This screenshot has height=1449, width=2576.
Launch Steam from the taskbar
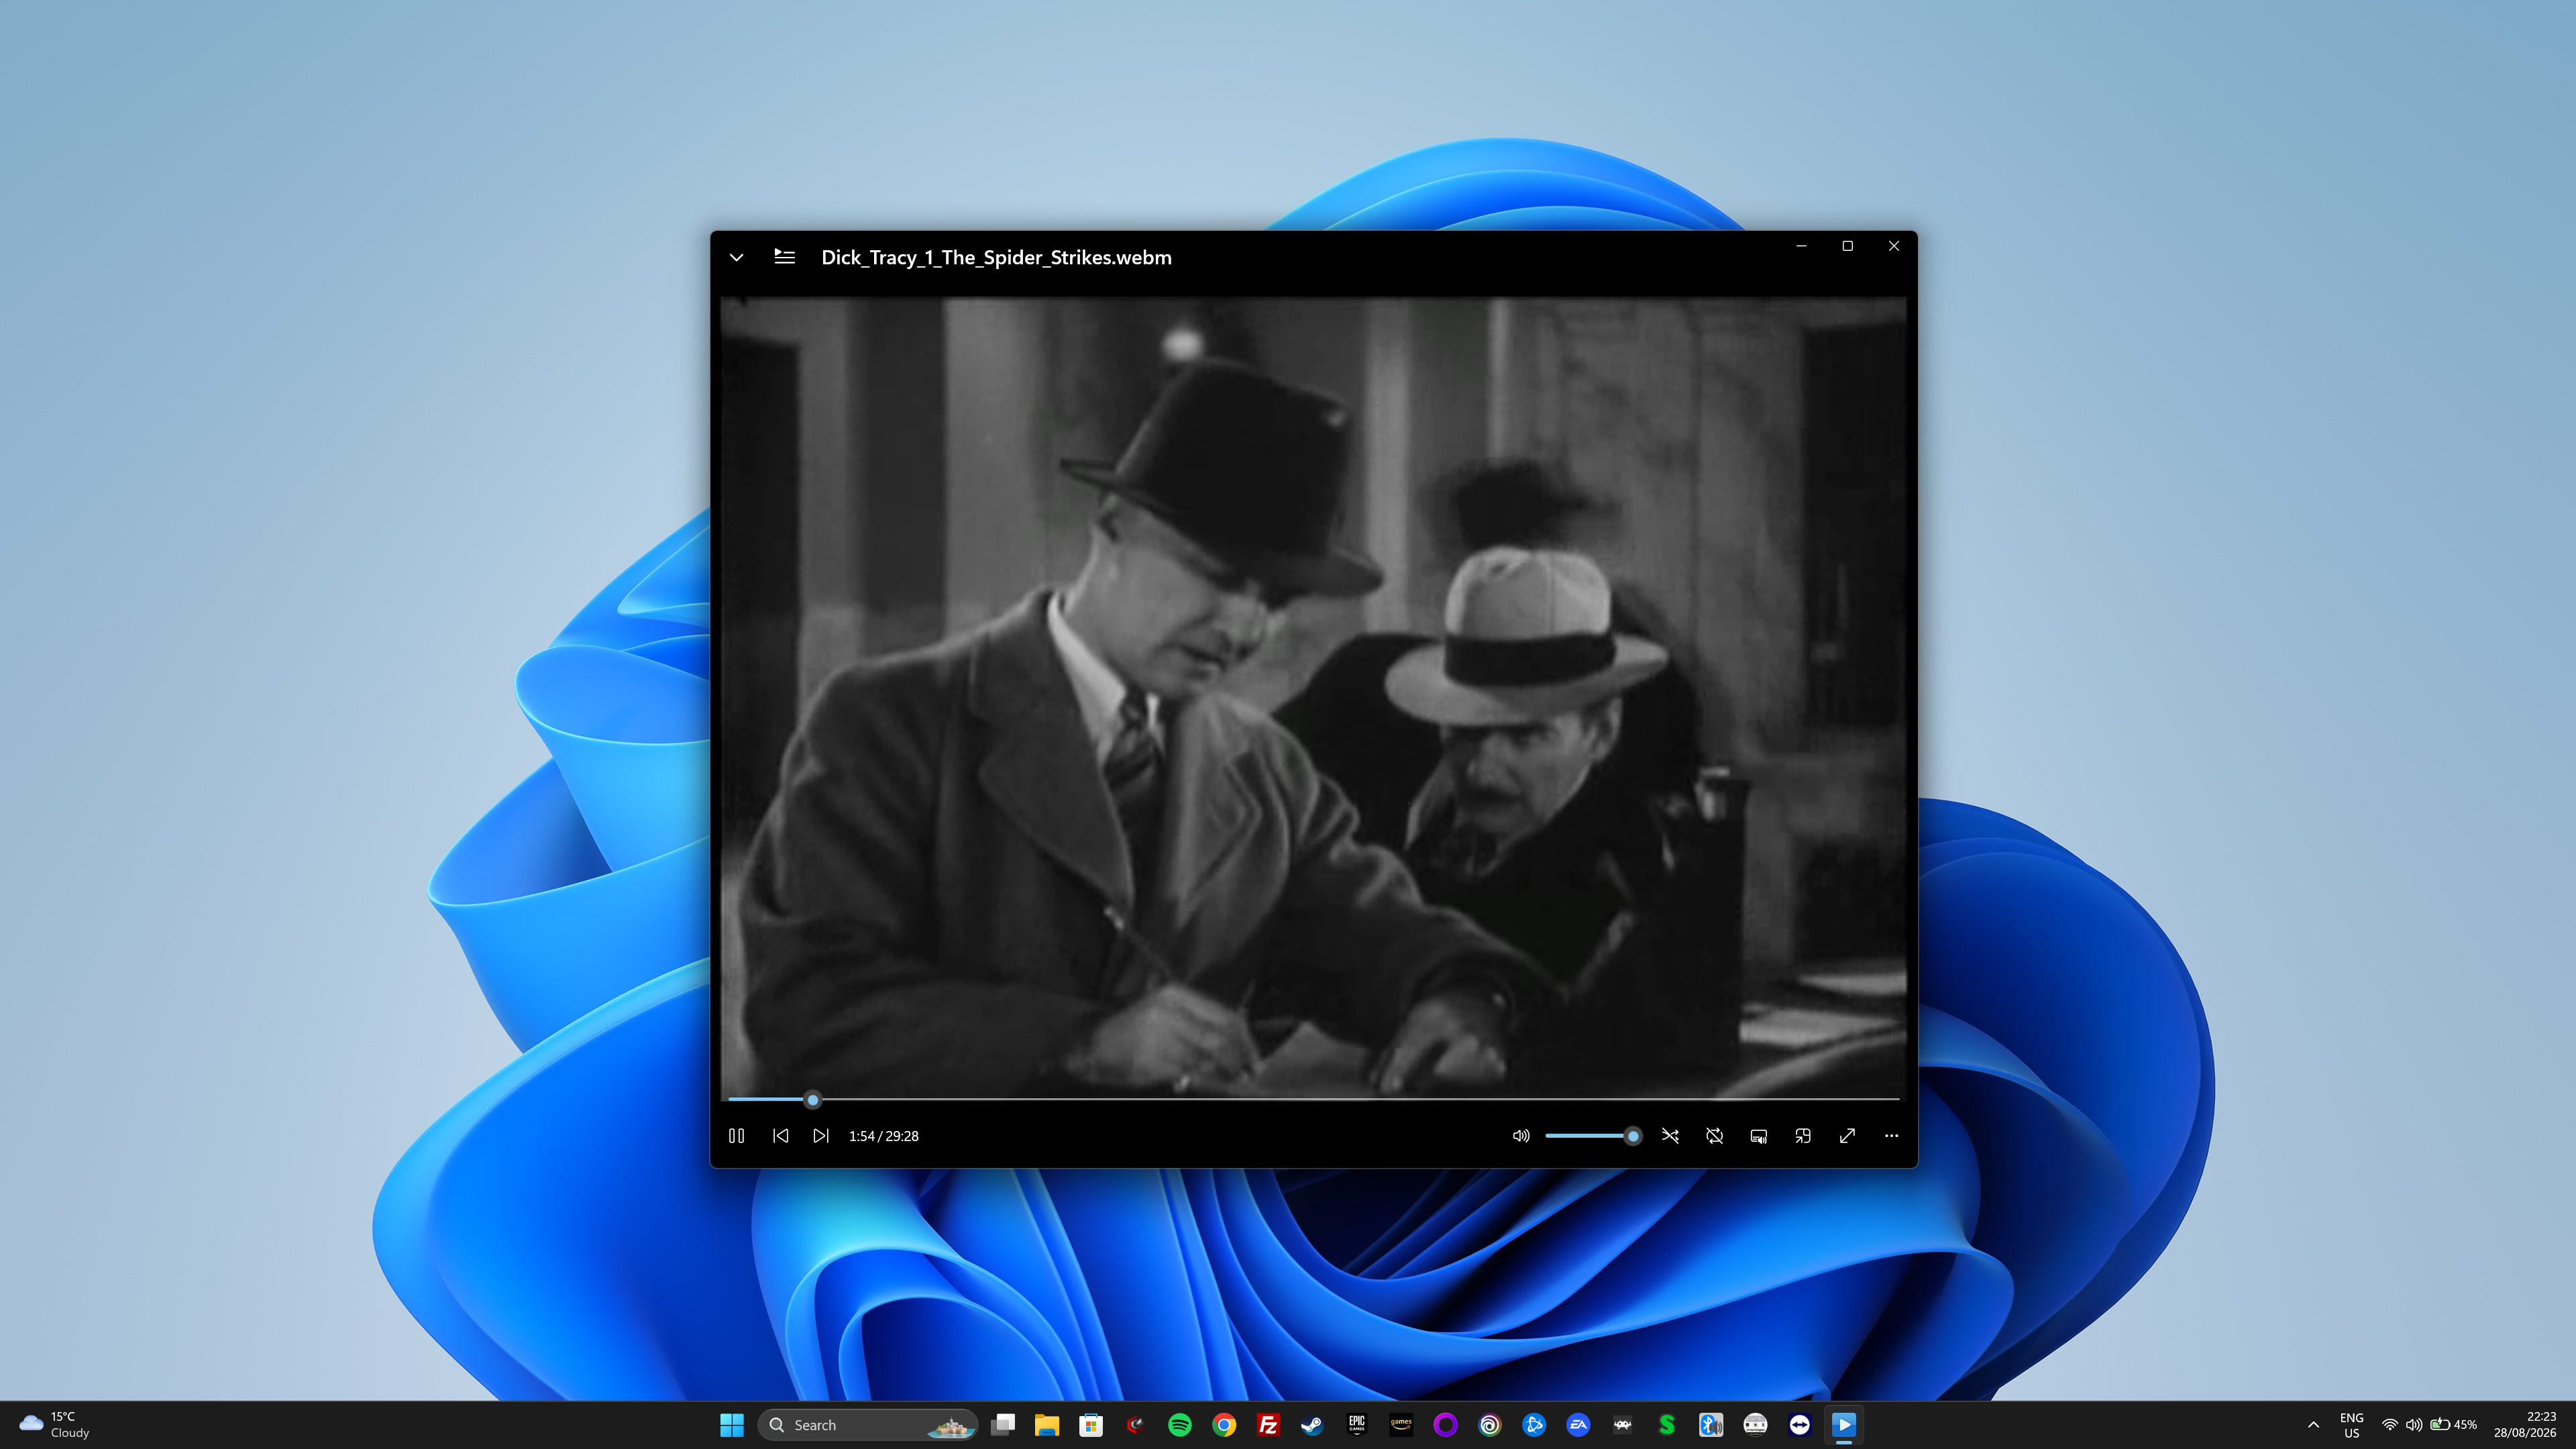1312,1425
